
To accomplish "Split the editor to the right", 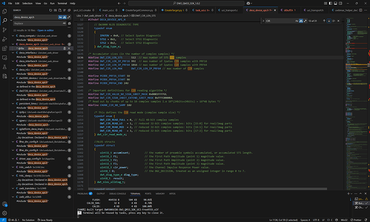I will click(360, 10).
